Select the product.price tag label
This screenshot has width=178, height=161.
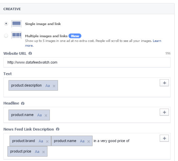[x=21, y=152]
